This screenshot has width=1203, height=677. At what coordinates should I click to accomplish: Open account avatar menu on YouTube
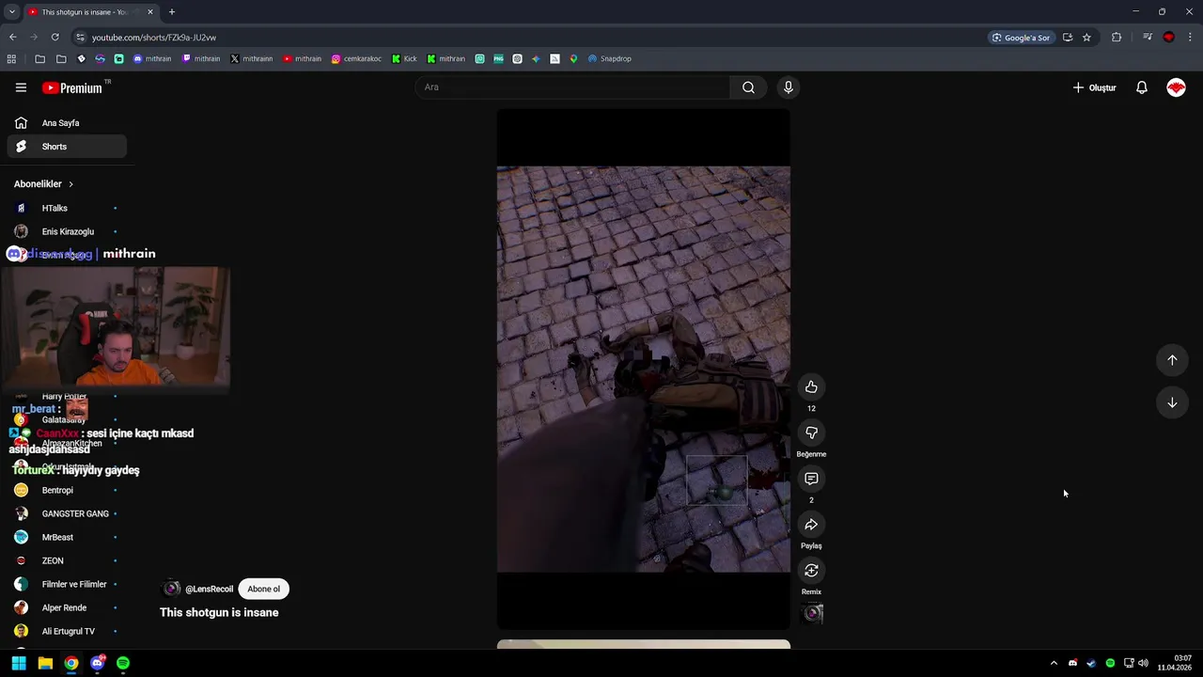tap(1176, 87)
